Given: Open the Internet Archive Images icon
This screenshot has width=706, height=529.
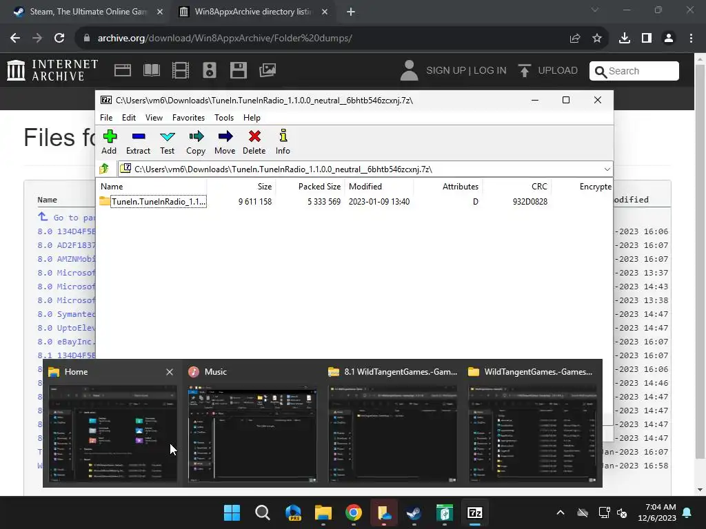Looking at the screenshot, I should click(268, 70).
